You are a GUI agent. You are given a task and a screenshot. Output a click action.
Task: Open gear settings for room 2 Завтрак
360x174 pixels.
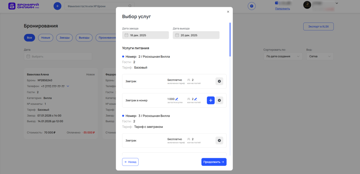tap(219, 81)
